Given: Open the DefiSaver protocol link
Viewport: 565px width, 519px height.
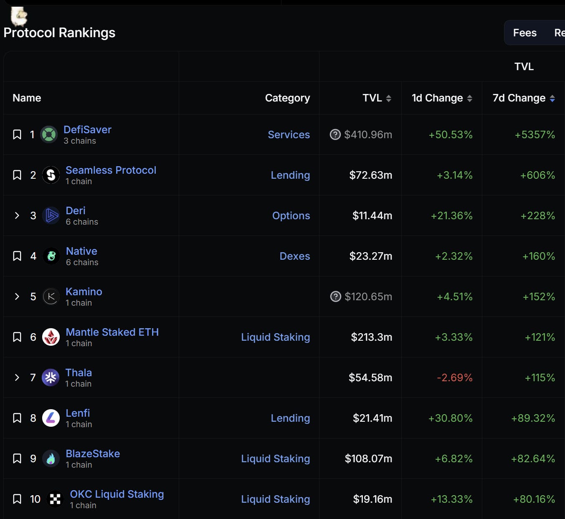Looking at the screenshot, I should 87,129.
